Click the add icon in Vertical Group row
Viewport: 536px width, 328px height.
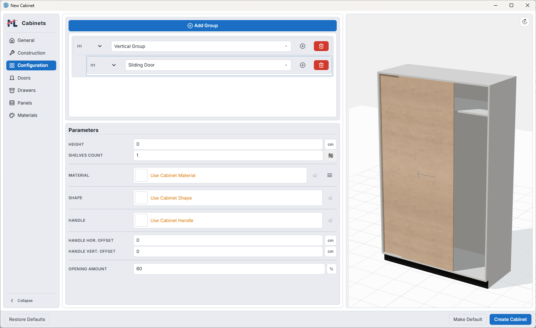(x=303, y=46)
